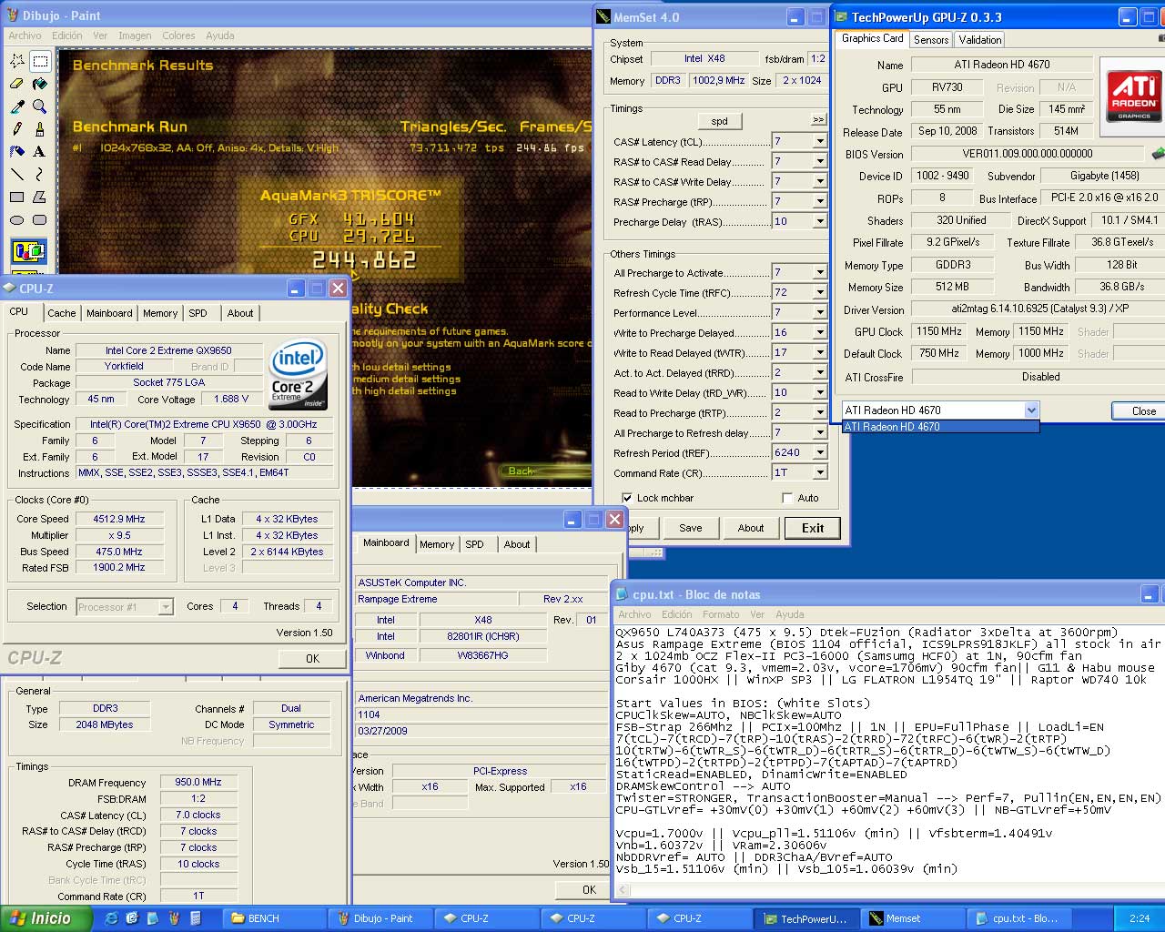Screen dimensions: 1165x932
Task: Select the Pencil tool in Paint
Action: pos(16,129)
